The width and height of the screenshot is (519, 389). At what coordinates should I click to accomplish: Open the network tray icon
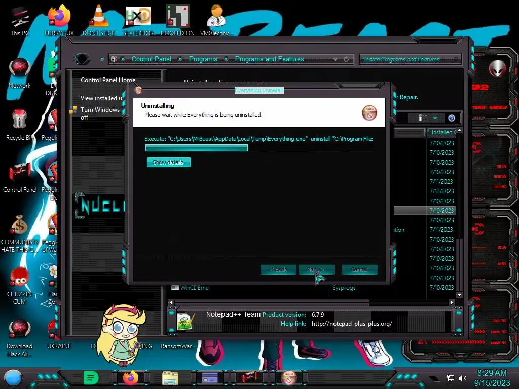click(451, 378)
